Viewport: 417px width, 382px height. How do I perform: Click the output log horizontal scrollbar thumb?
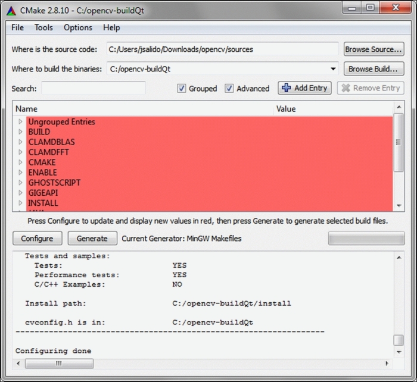[59, 363]
